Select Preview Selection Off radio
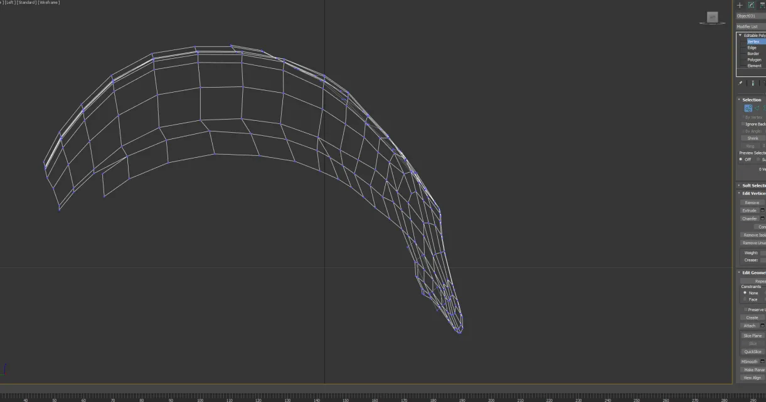 [741, 159]
